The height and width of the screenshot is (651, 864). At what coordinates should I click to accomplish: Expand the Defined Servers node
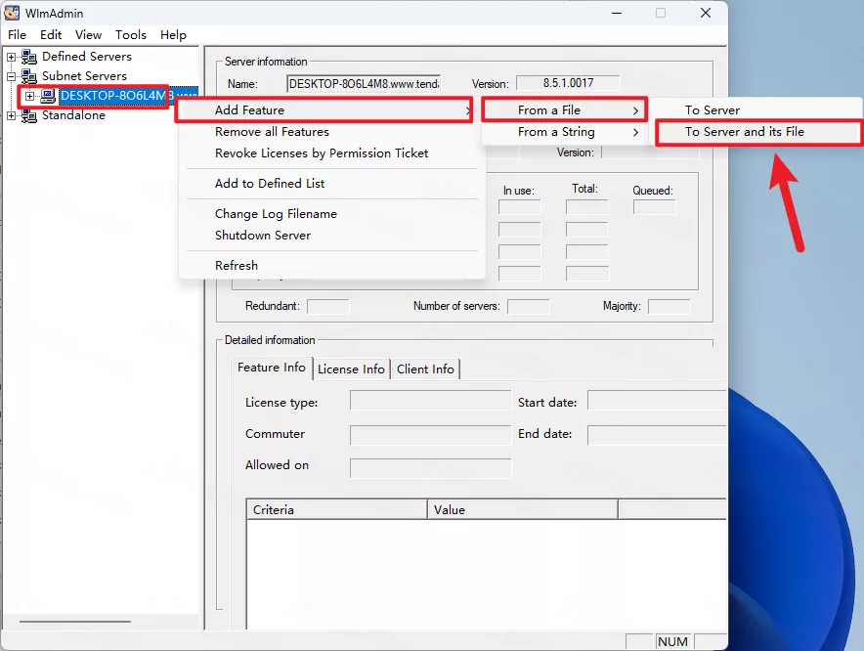coord(12,57)
